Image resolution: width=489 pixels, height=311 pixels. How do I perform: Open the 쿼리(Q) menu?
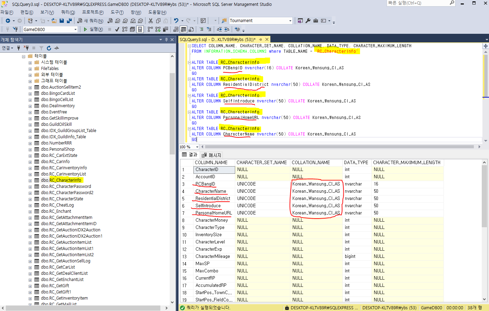pyautogui.click(x=68, y=12)
